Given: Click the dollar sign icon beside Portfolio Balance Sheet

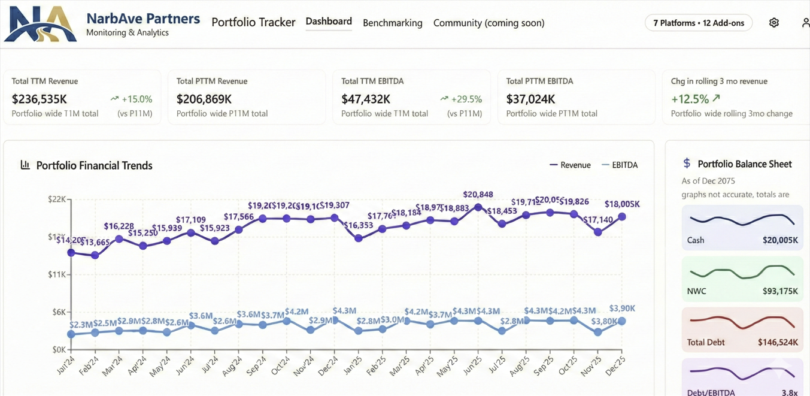Looking at the screenshot, I should tap(687, 164).
